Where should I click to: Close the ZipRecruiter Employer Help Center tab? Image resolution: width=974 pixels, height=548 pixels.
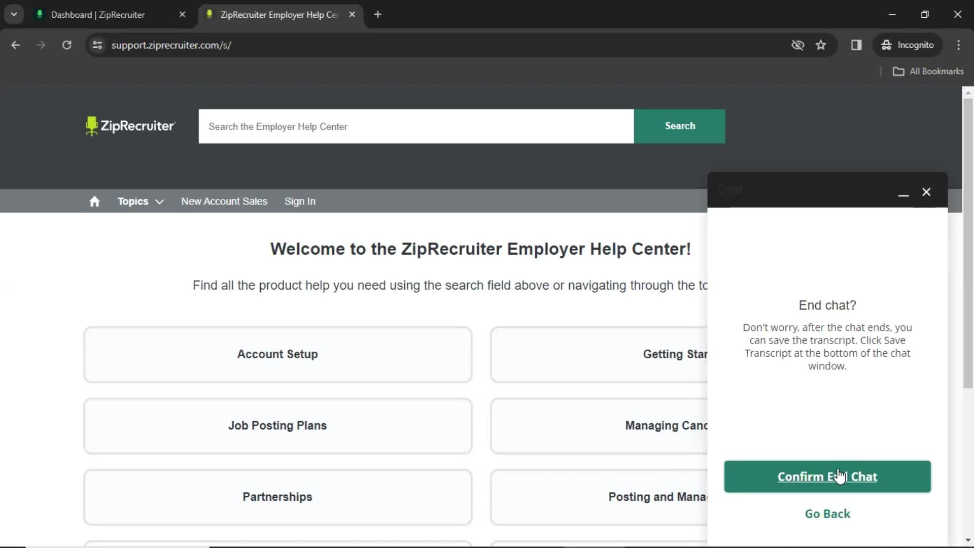coord(352,15)
